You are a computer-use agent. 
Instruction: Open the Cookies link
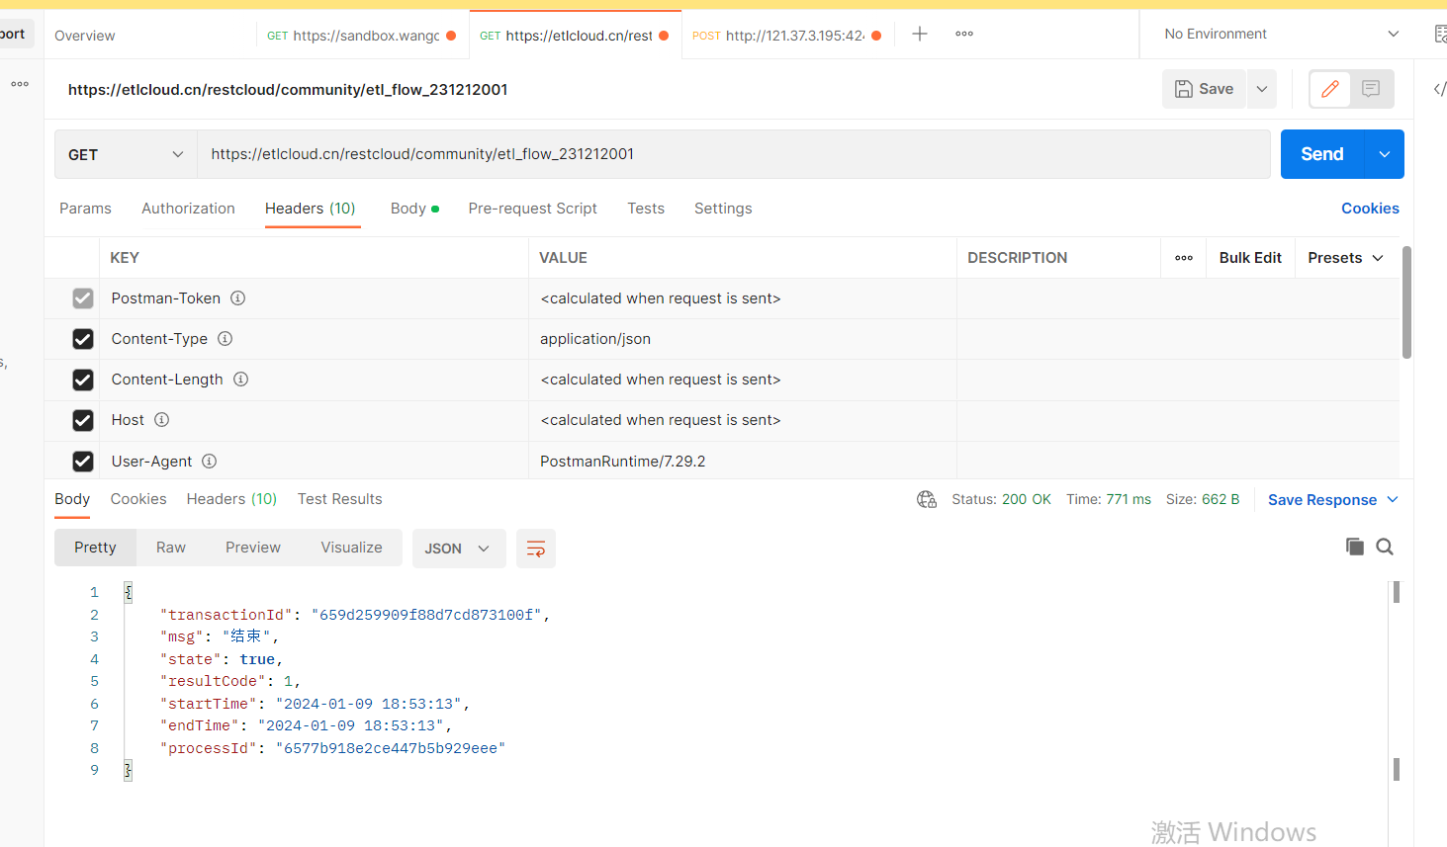1370,209
